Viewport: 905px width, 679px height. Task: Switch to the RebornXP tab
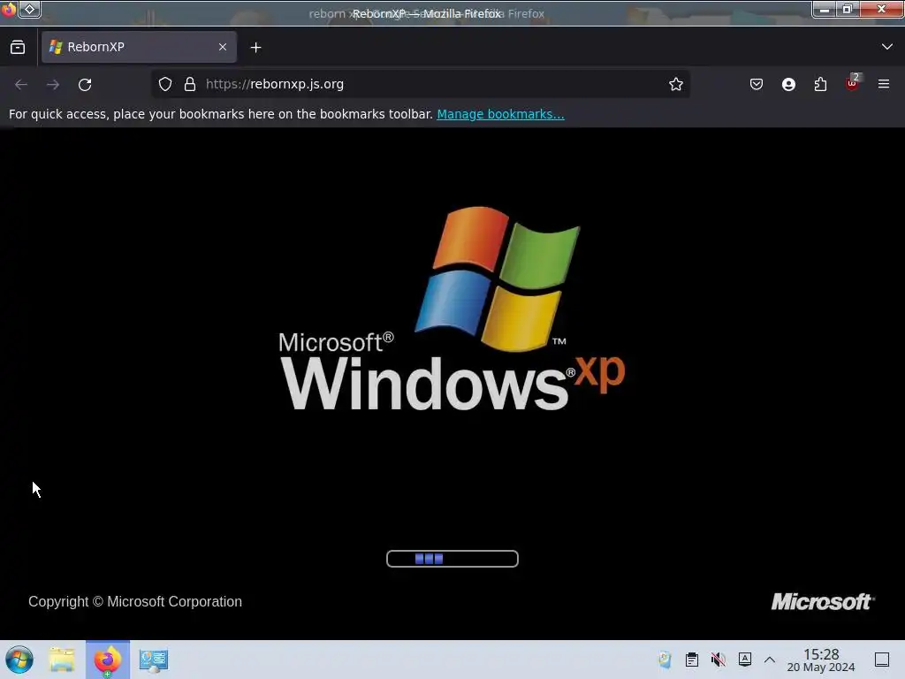click(139, 47)
